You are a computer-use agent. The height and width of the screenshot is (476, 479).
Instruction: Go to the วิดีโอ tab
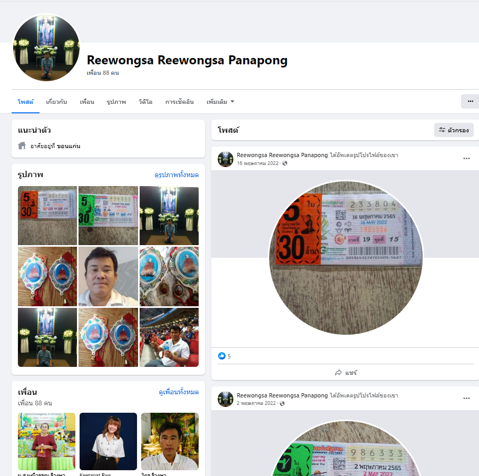coord(145,102)
